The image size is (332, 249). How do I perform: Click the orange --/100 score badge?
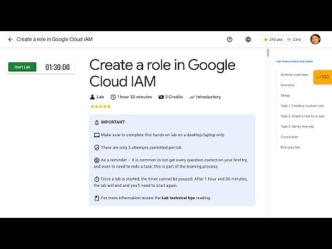click(x=323, y=77)
